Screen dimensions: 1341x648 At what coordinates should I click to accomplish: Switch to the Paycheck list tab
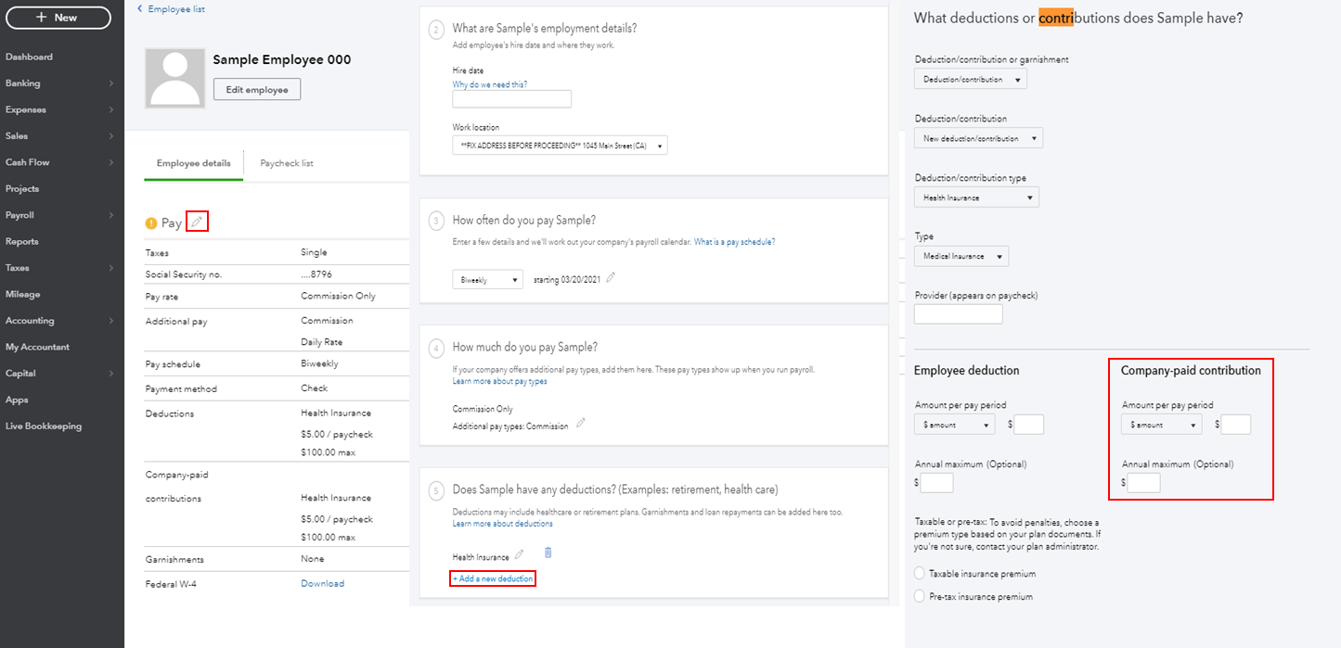tap(287, 163)
